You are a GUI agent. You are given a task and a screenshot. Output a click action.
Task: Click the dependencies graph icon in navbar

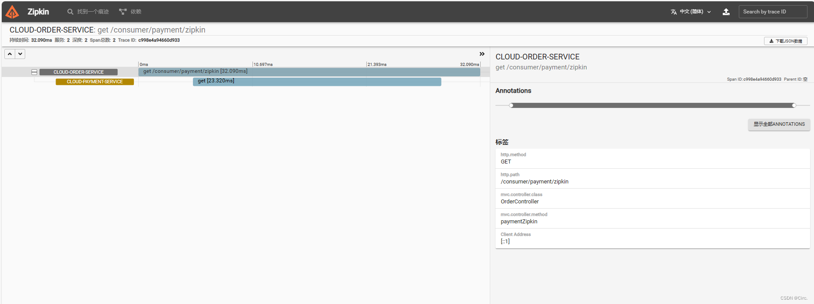click(123, 12)
